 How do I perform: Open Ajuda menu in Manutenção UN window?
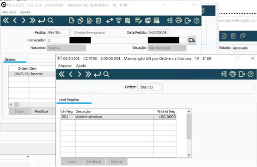(x=81, y=65)
